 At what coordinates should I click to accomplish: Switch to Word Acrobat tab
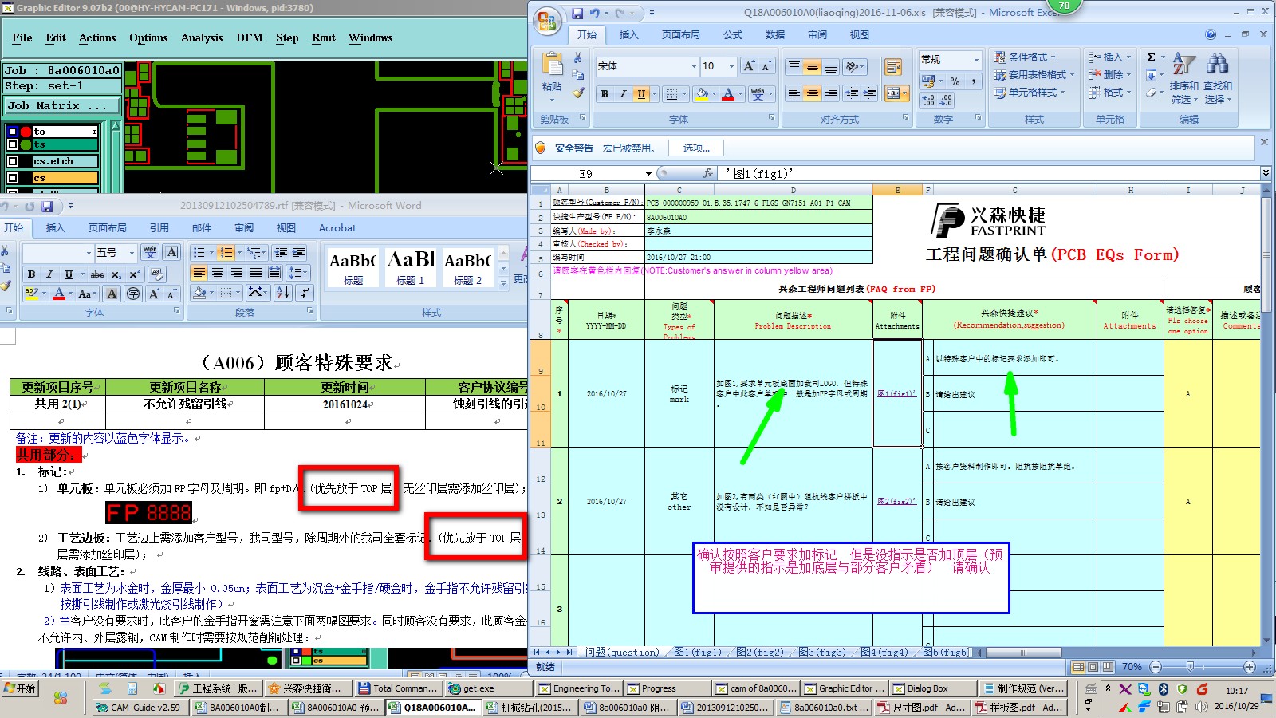tap(337, 228)
